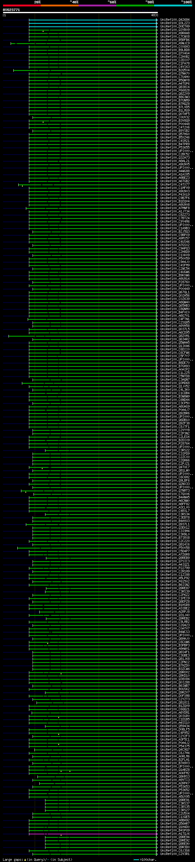195x862 pixels.
Task: Click the orange ~40% identity color segment
Action: (x=60, y=6)
